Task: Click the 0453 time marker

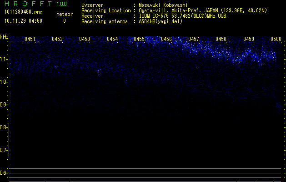Action: 85,39
